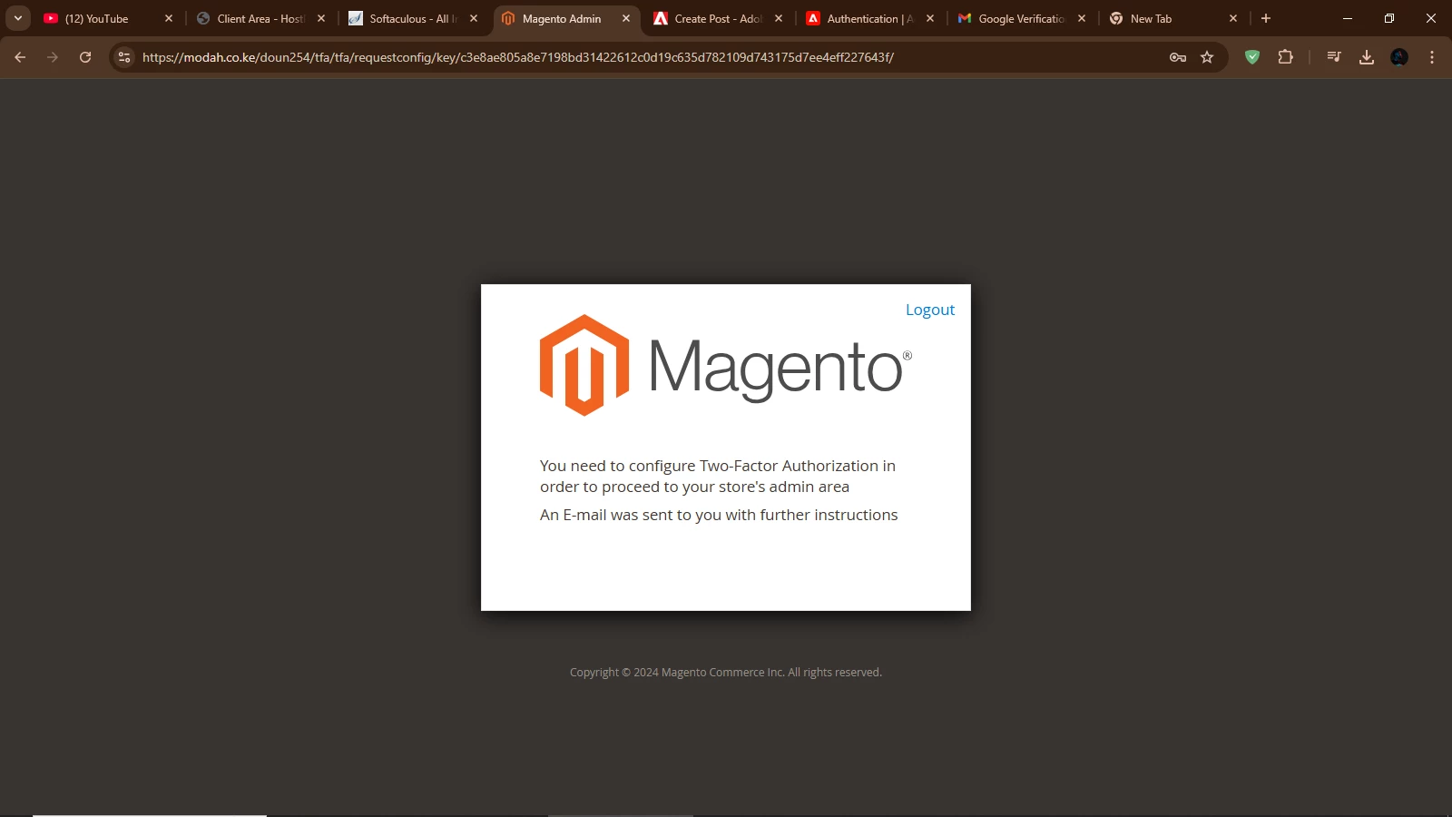
Task: Log out via the Logout link
Action: click(x=929, y=310)
